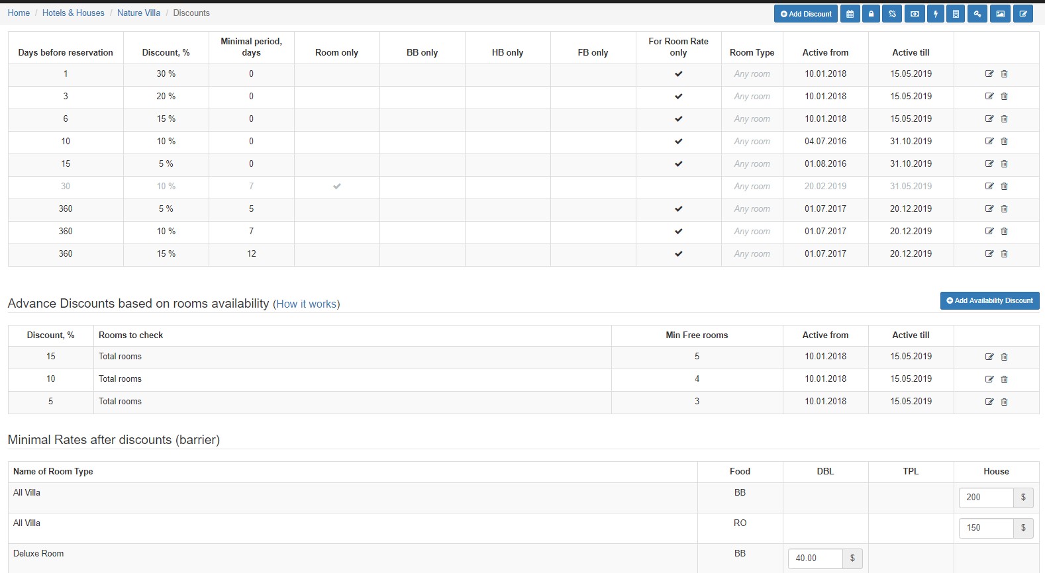Go to Home breadcrumb
This screenshot has width=1045, height=573.
point(19,13)
